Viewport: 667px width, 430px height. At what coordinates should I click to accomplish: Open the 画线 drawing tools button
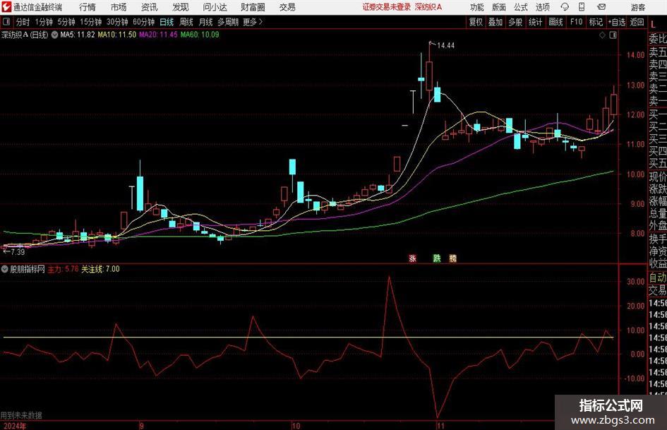click(555, 22)
